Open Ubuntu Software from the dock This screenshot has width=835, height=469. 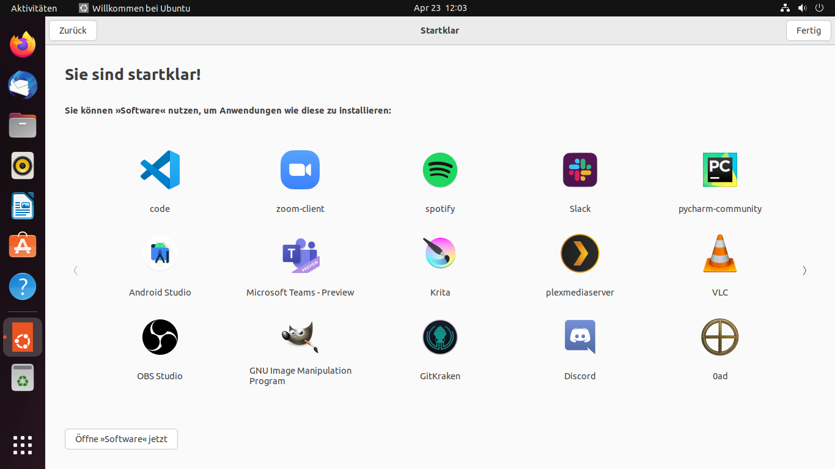click(23, 246)
